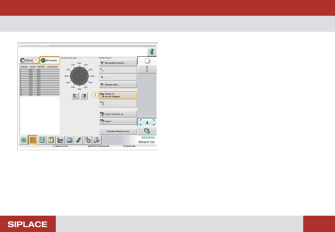335x232 pixels.
Task: Click the Reject button
Action: click(x=118, y=121)
